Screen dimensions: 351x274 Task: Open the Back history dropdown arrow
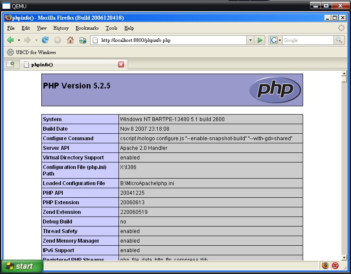19,40
